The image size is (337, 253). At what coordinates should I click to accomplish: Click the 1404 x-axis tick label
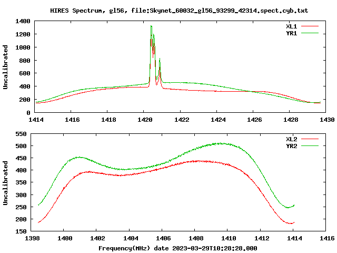[131, 238]
